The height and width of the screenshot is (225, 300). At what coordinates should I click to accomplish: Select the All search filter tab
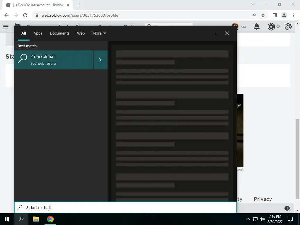click(x=23, y=33)
